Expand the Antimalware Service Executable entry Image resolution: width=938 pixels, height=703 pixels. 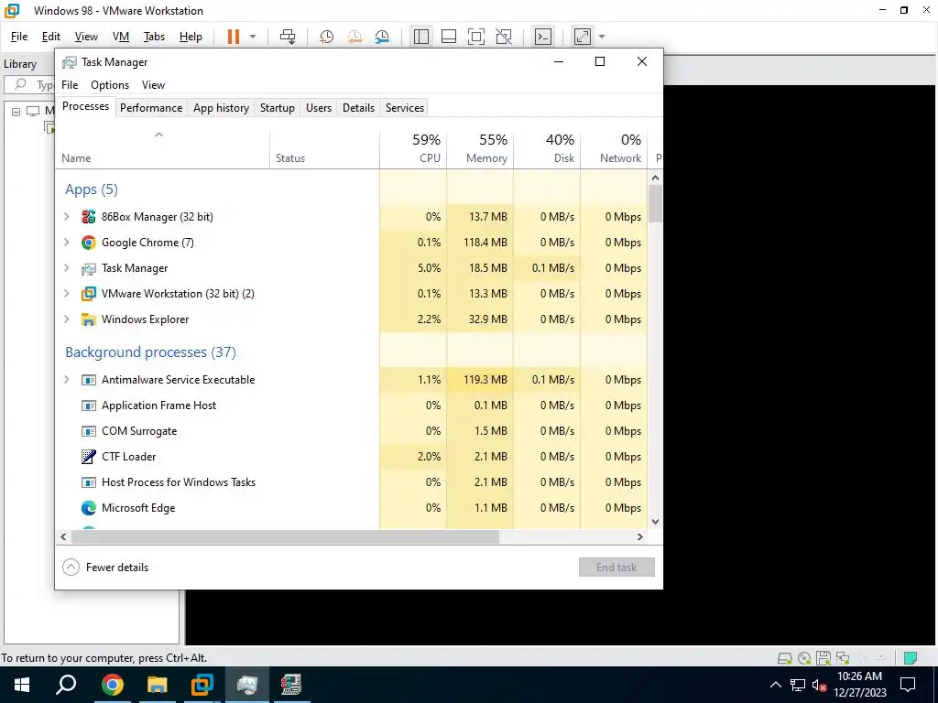point(67,380)
